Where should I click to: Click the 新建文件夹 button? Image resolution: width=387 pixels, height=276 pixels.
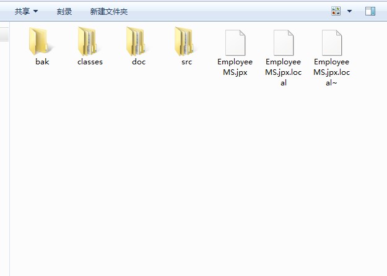109,11
